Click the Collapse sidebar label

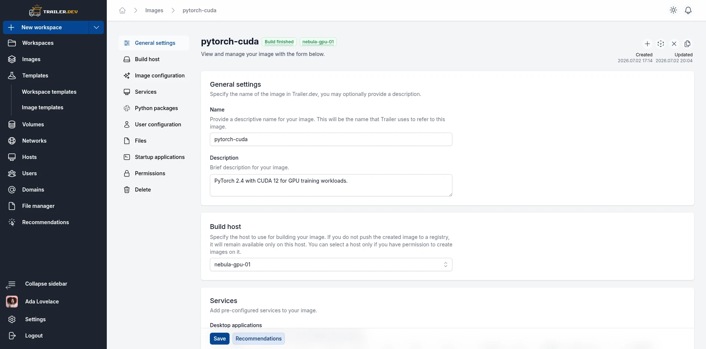click(46, 284)
